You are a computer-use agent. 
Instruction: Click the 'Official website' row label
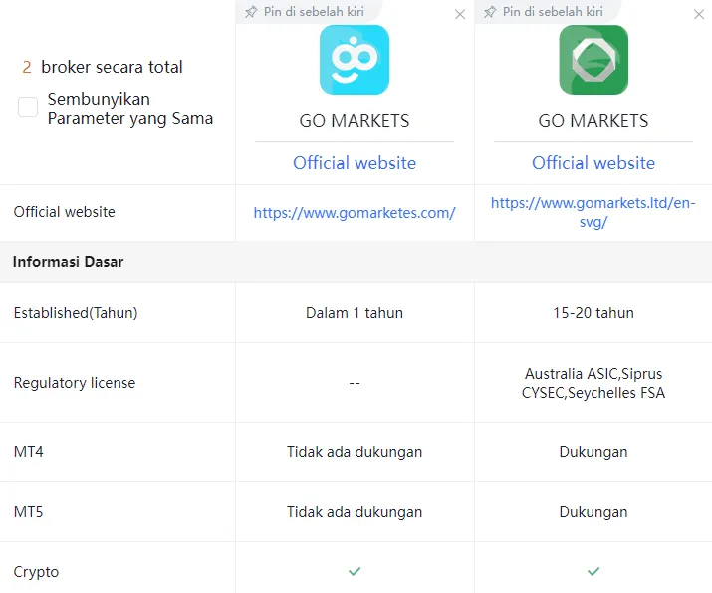coord(64,212)
